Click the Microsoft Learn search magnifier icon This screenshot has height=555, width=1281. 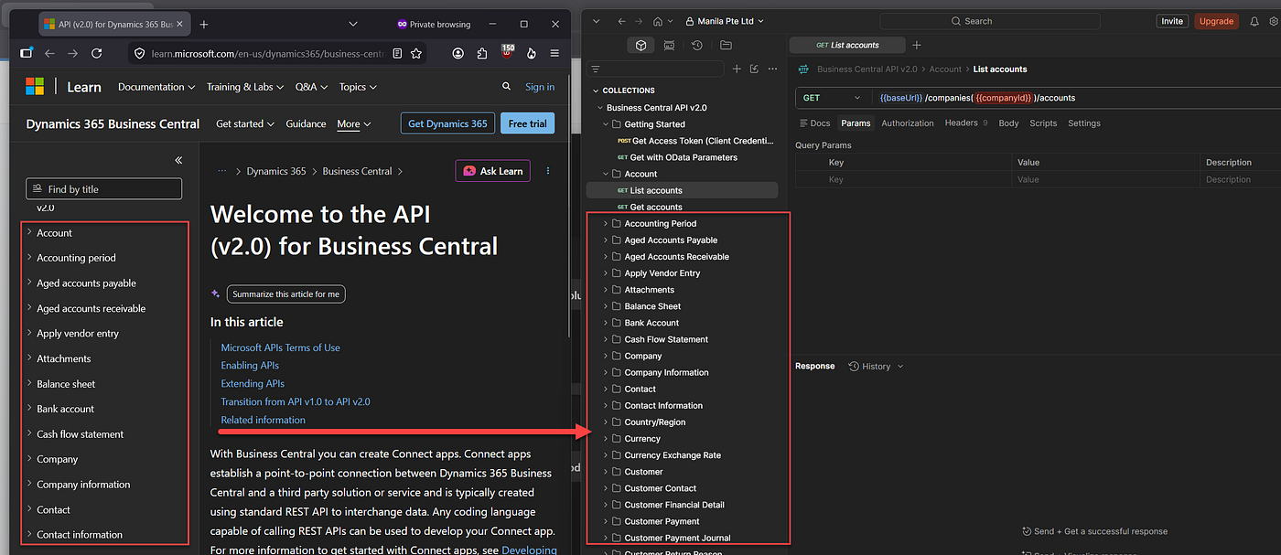(x=506, y=87)
